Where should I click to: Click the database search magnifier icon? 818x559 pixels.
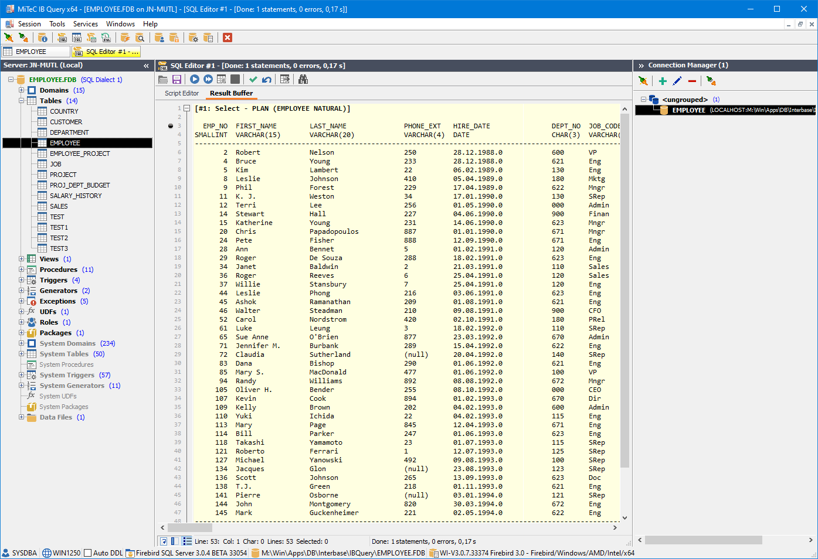tap(140, 38)
